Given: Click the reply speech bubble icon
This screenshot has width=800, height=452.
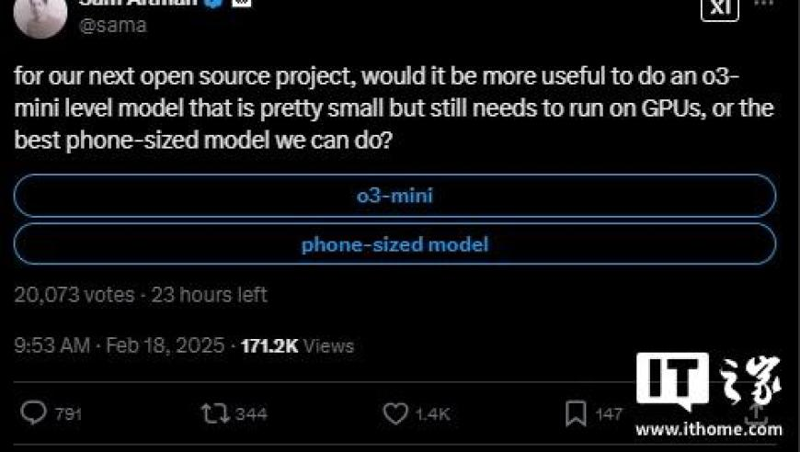Looking at the screenshot, I should [34, 412].
